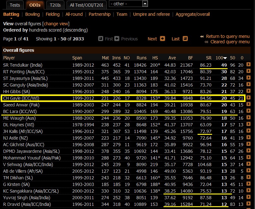The width and height of the screenshot is (255, 209).
Task: Click player name 'SR Tendulkar (India)'
Action: 23,65
